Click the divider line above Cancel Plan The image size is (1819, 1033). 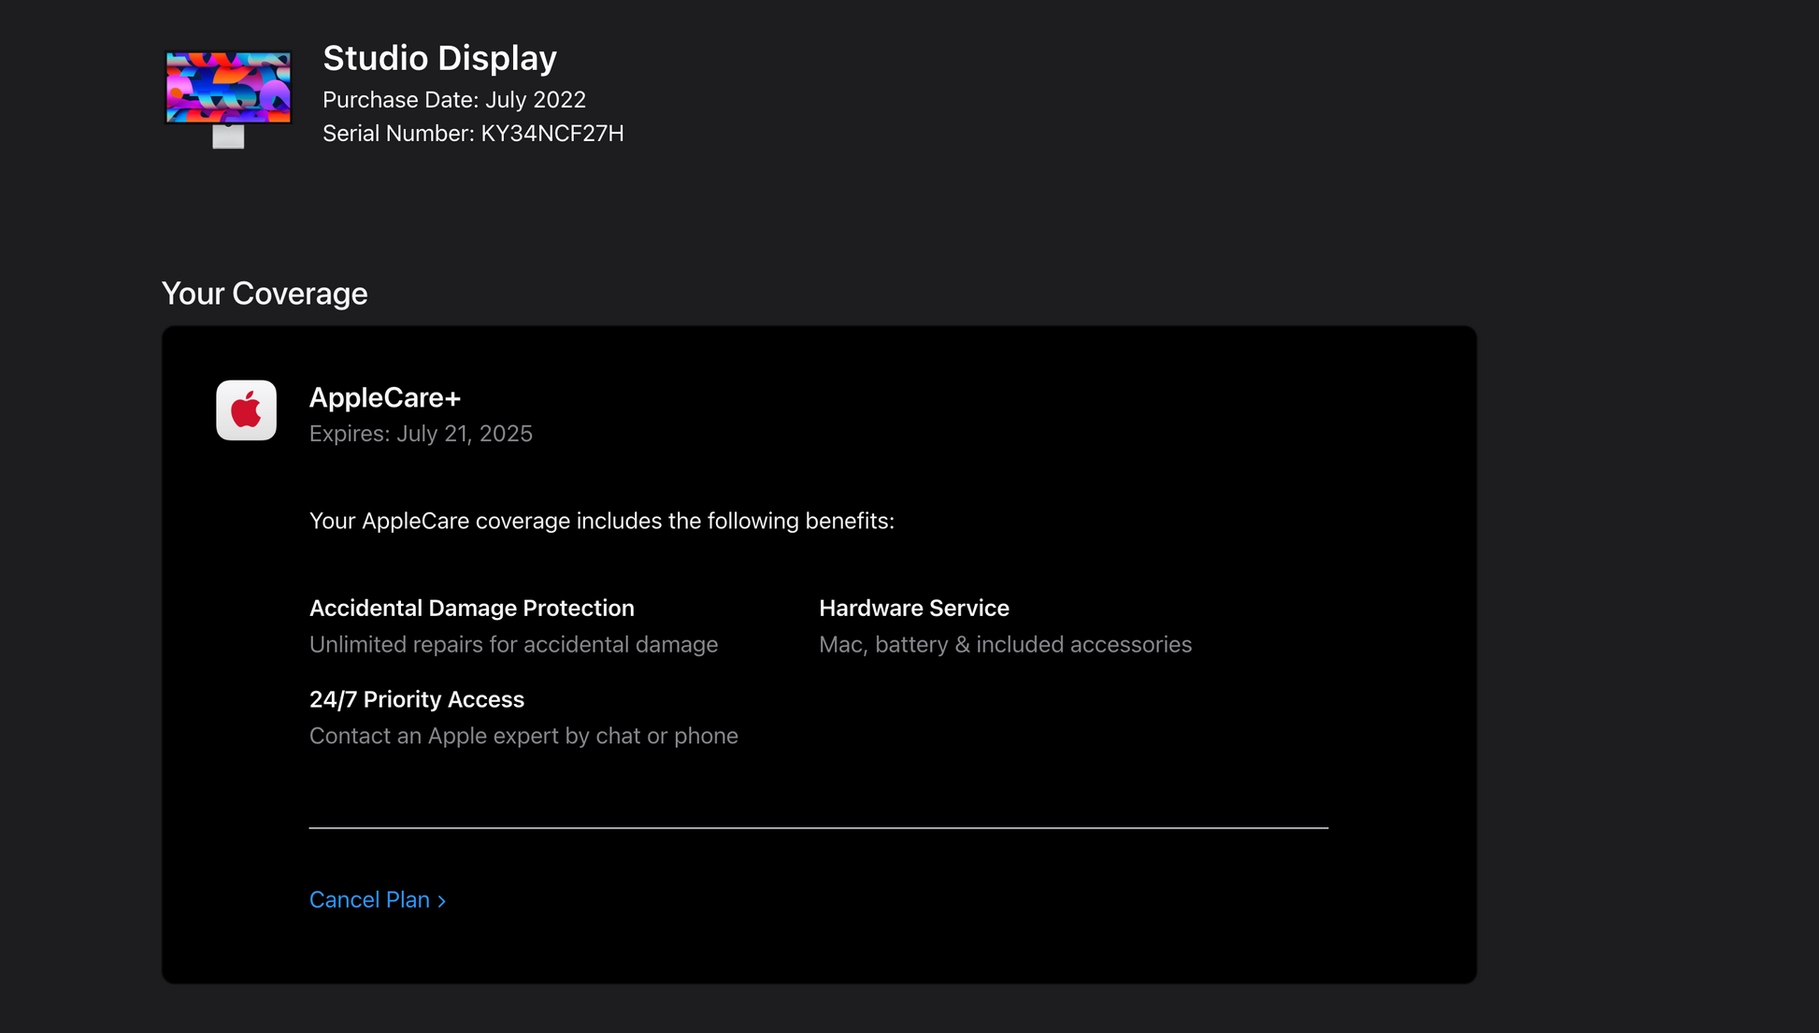tap(818, 827)
